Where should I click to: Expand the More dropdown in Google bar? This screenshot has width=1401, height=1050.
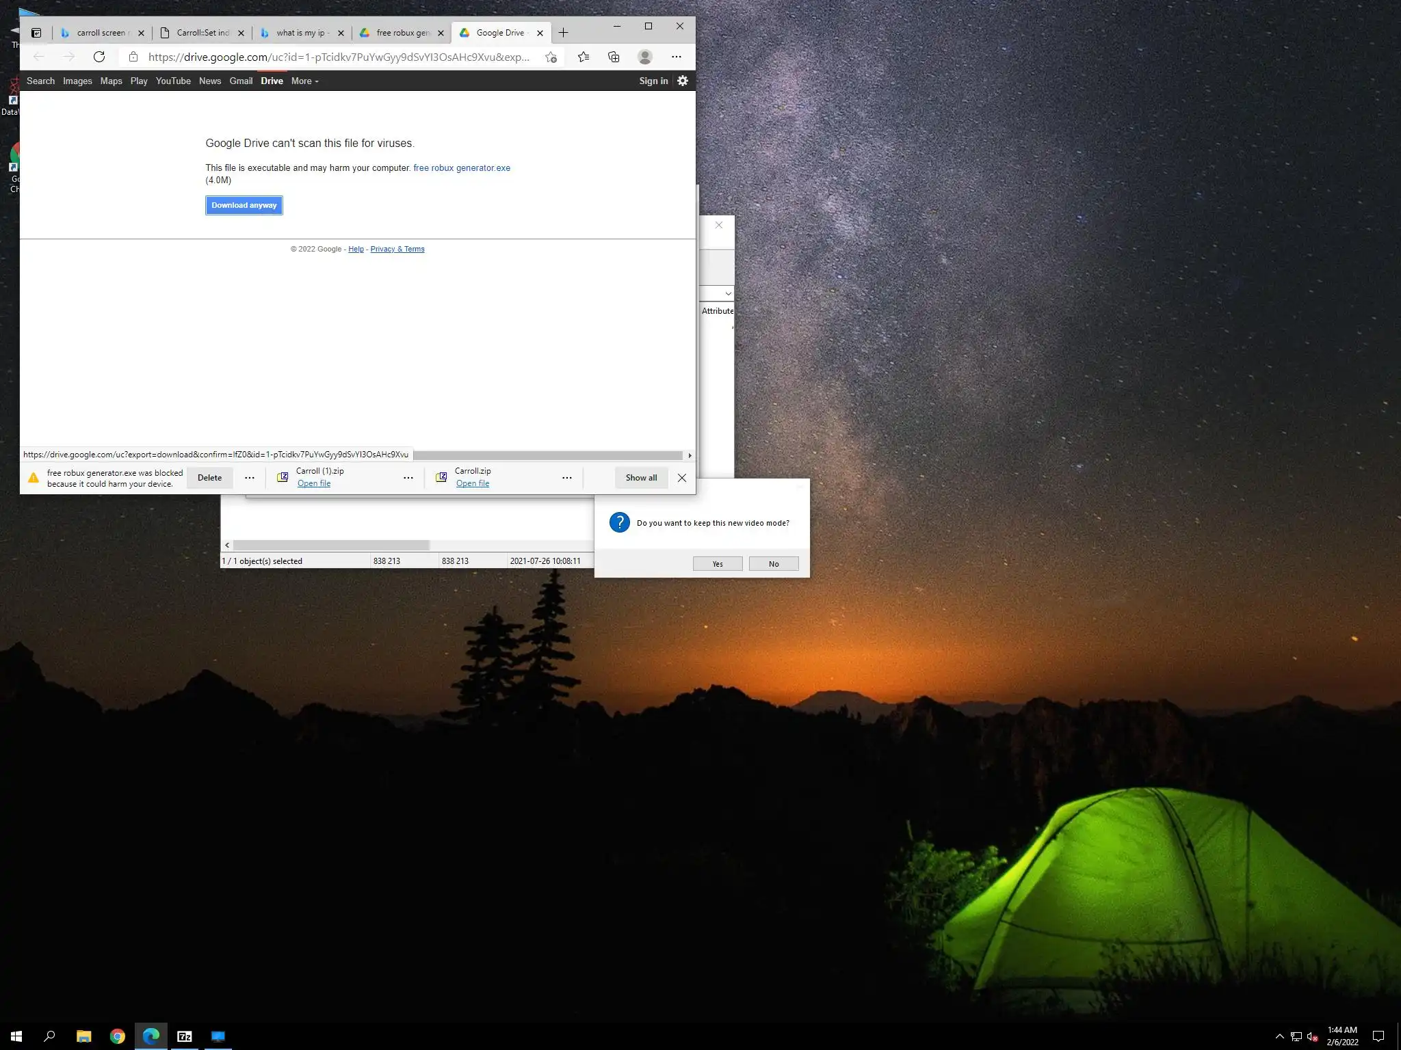(304, 81)
